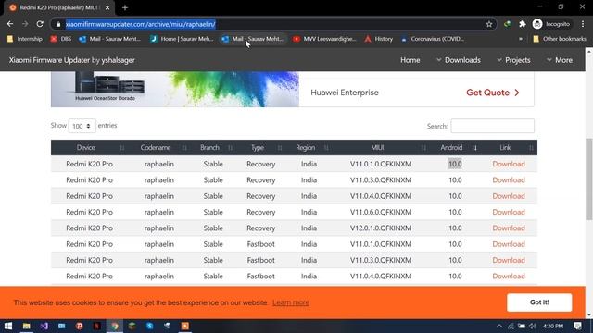Click the site lock icon in address bar
Screen dimensions: 593x333
point(57,24)
